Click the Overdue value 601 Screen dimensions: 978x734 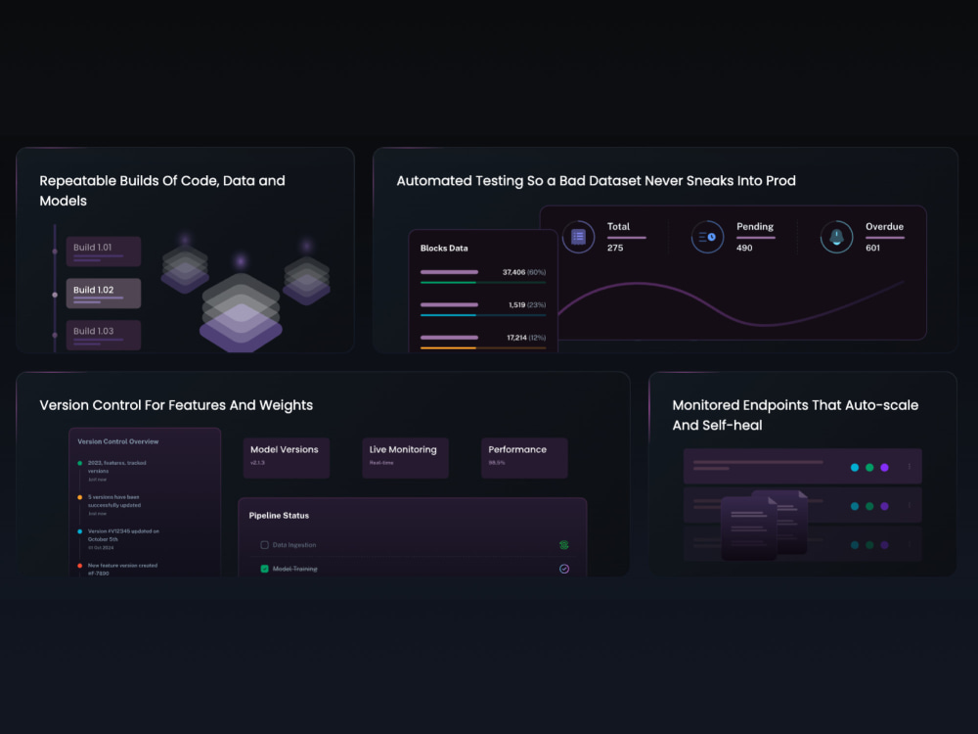coord(872,248)
